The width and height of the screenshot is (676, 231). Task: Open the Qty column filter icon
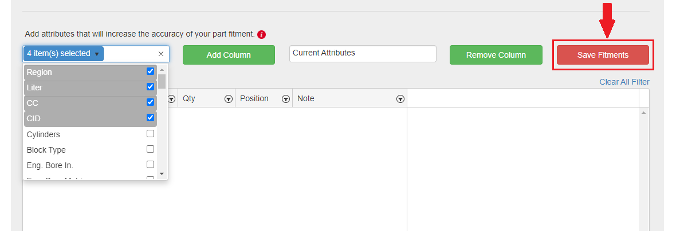[x=229, y=99]
